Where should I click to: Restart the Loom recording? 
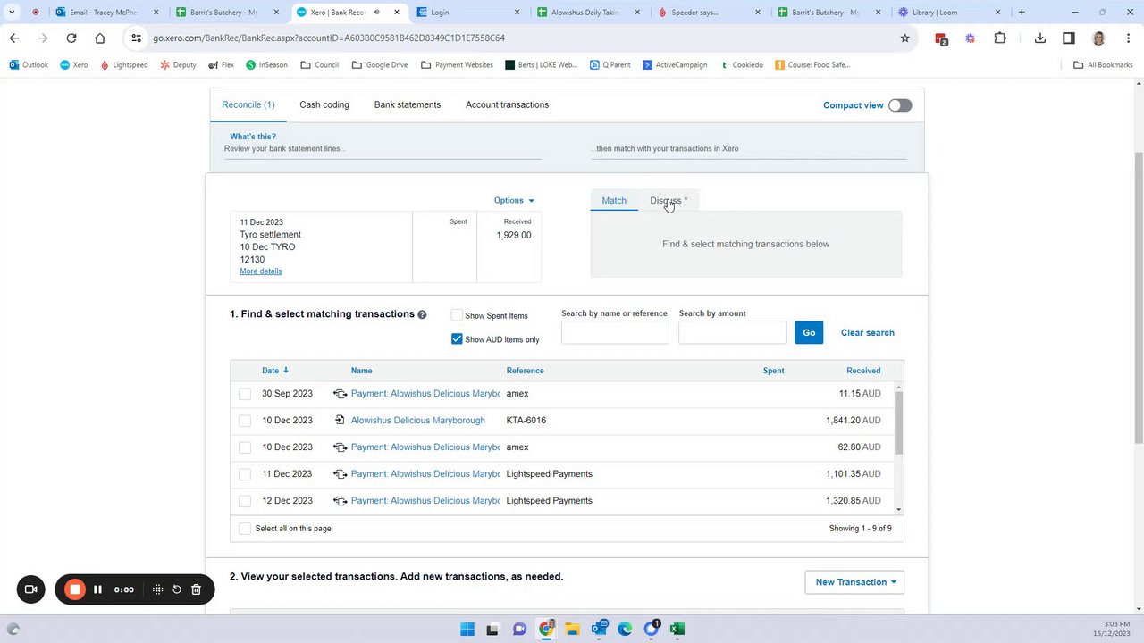click(177, 589)
